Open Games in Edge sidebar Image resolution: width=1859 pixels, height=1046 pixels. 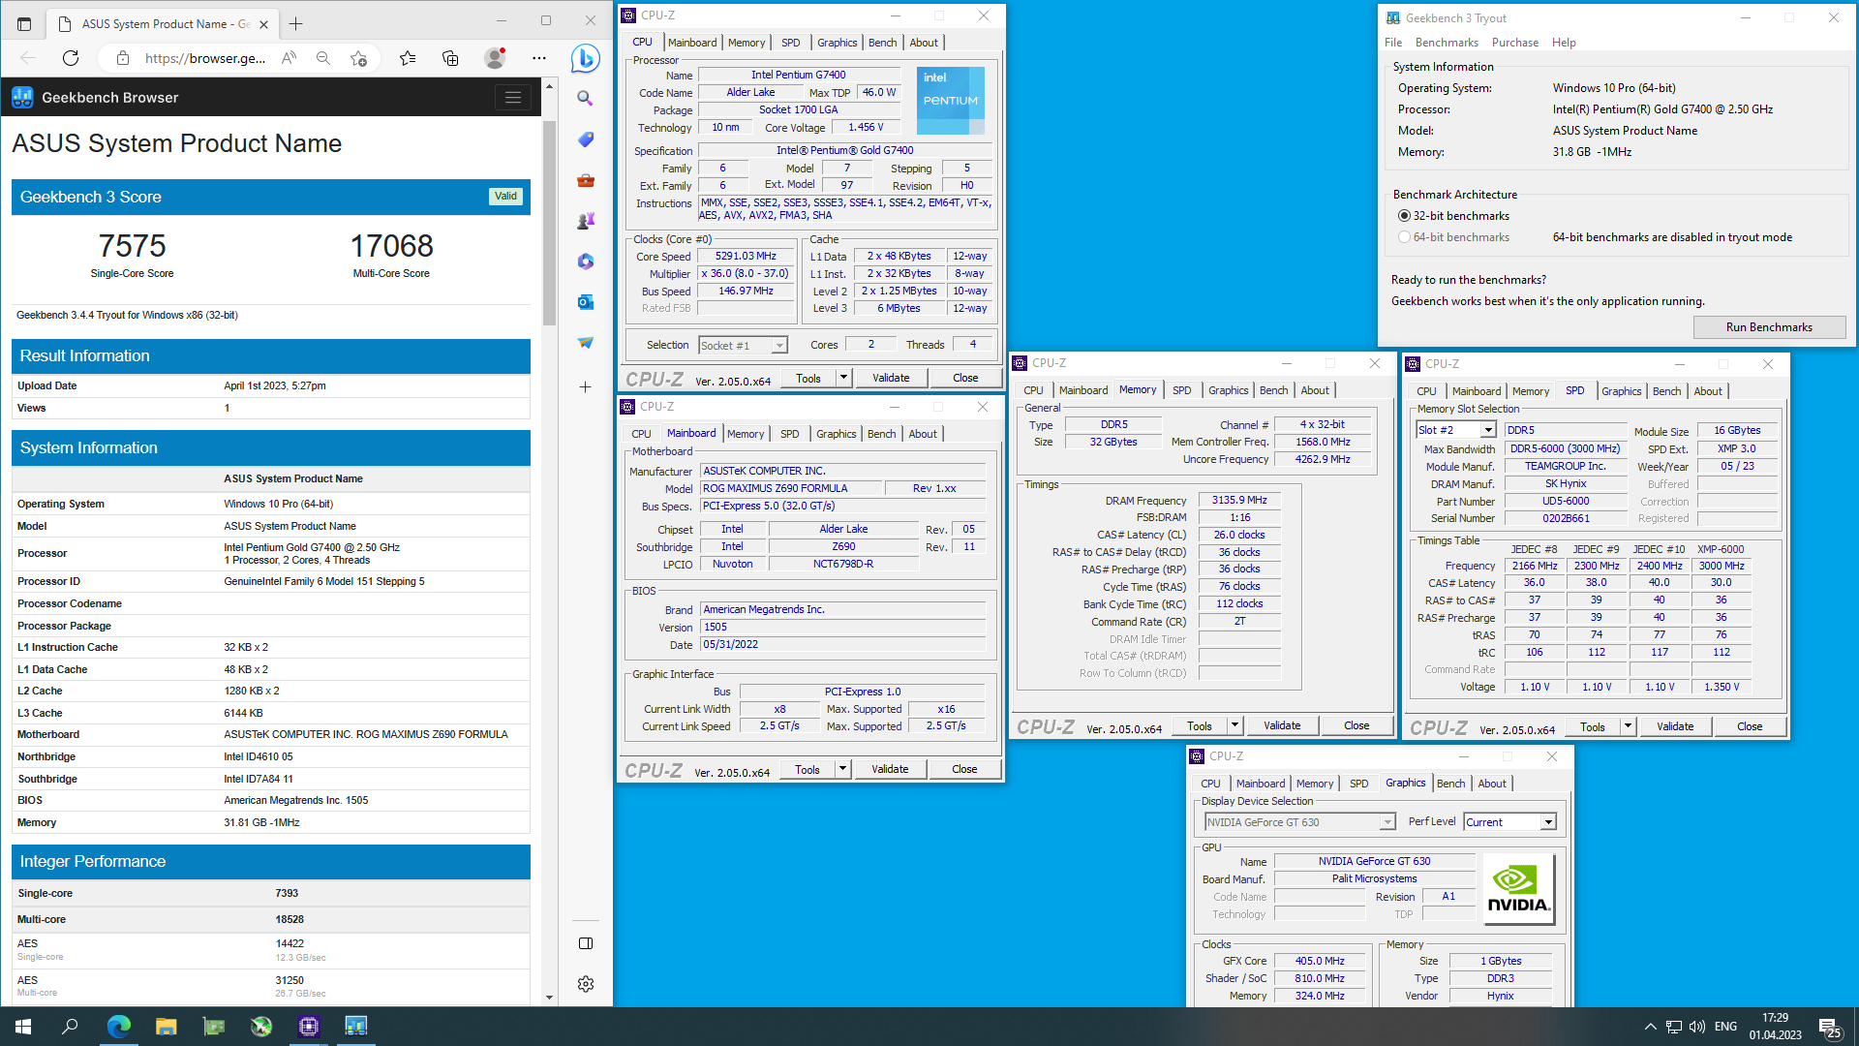pyautogui.click(x=585, y=221)
